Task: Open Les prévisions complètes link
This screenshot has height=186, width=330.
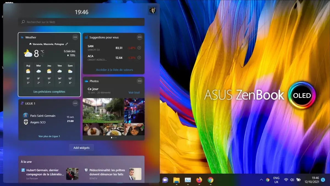Action: pyautogui.click(x=49, y=91)
